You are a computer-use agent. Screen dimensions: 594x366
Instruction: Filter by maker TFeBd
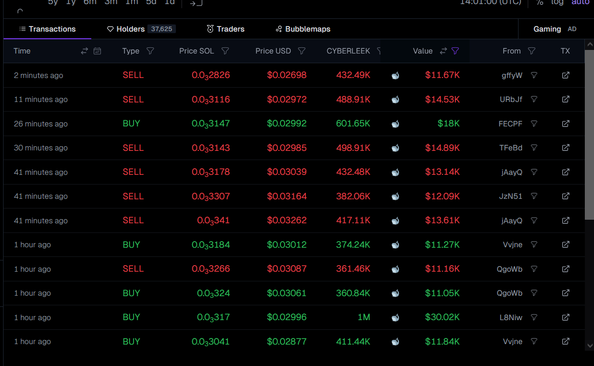click(534, 148)
